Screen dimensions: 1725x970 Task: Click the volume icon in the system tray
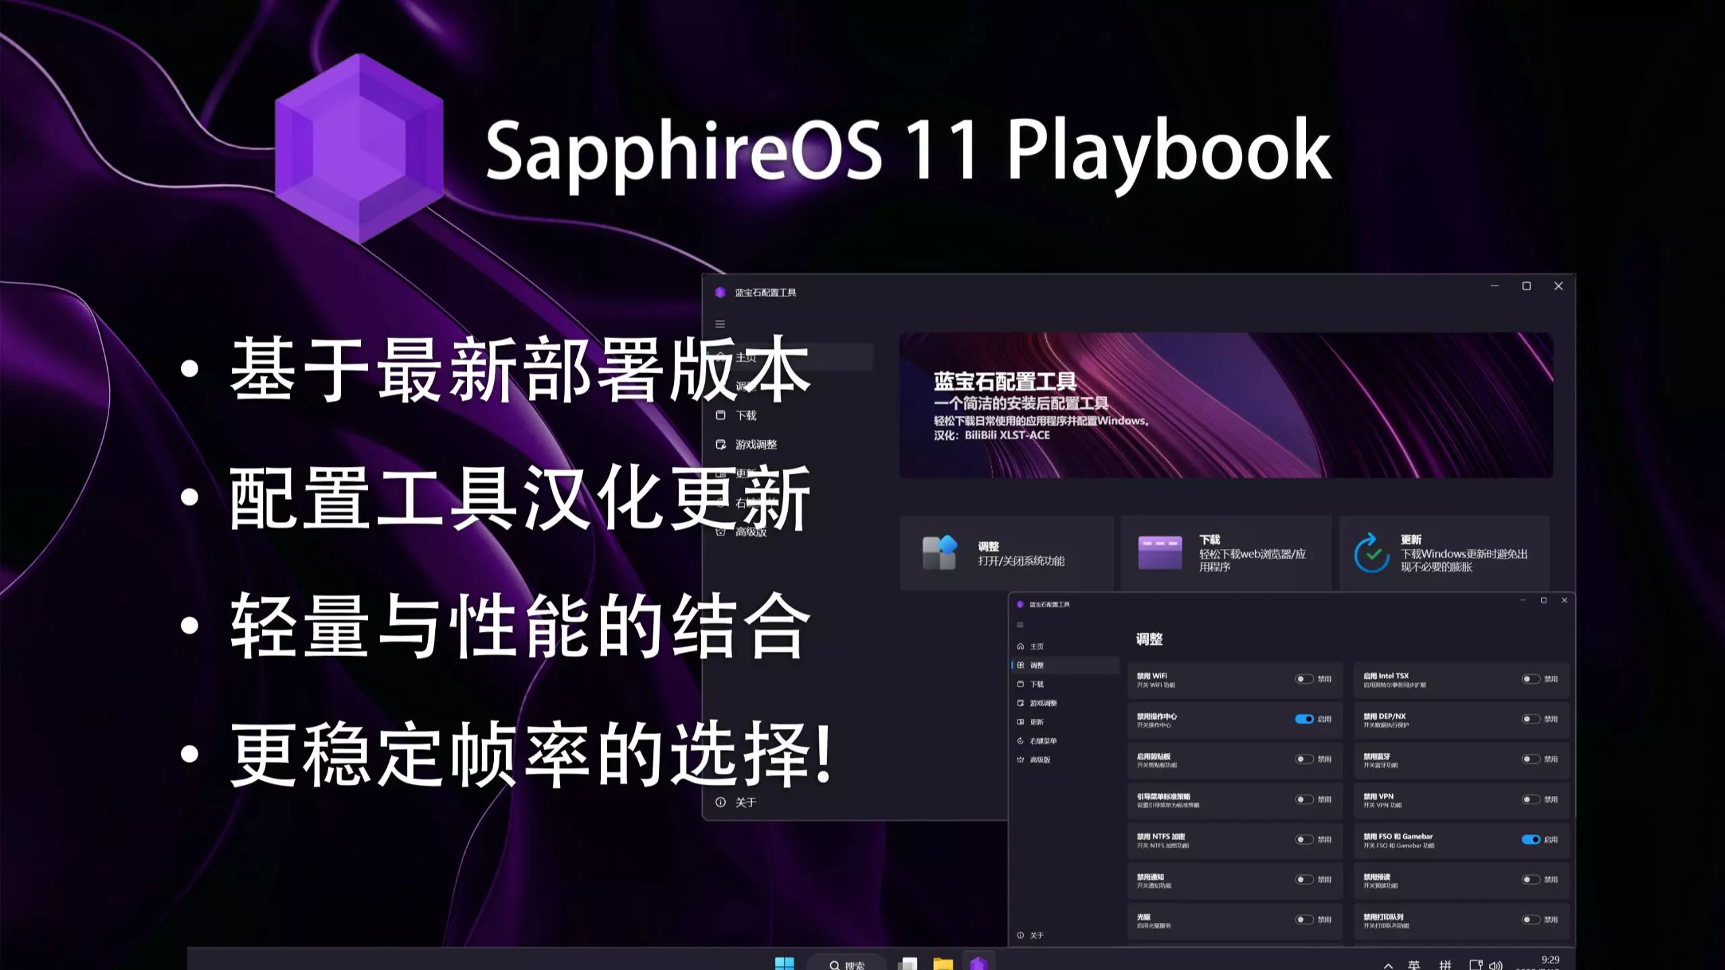(1495, 965)
